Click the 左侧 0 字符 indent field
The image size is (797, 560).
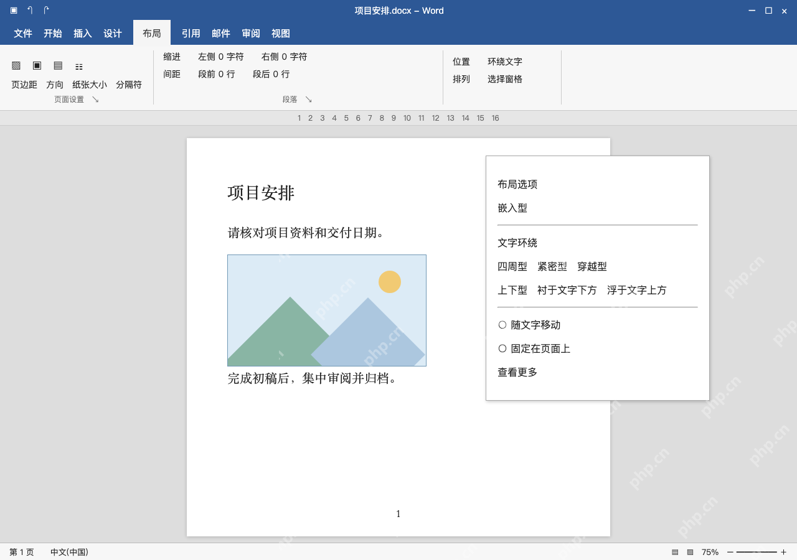[x=221, y=57]
